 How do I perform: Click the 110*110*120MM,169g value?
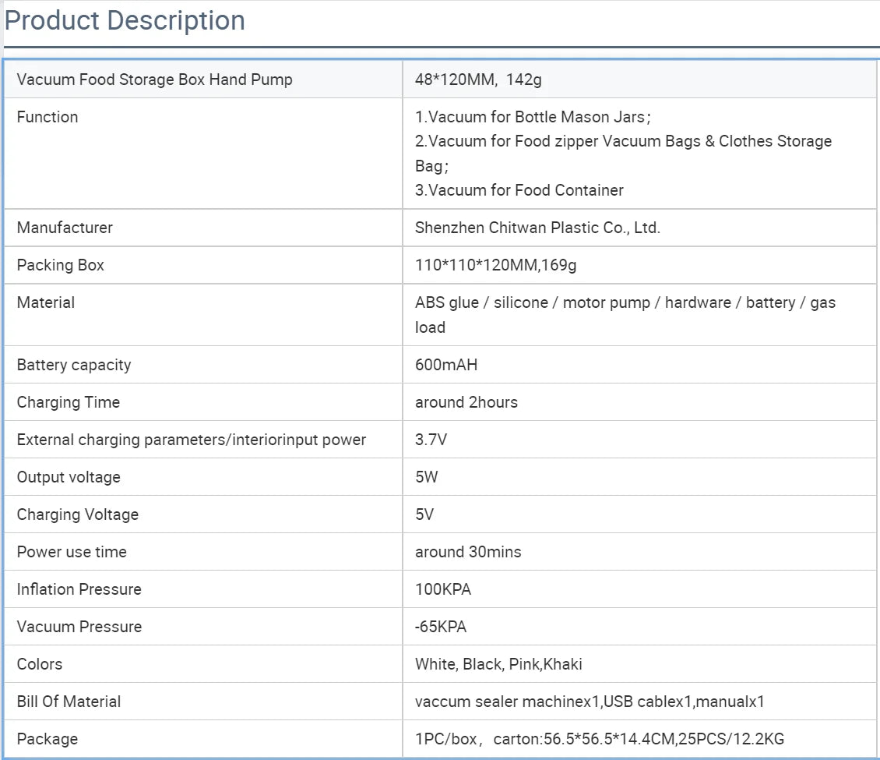point(496,265)
